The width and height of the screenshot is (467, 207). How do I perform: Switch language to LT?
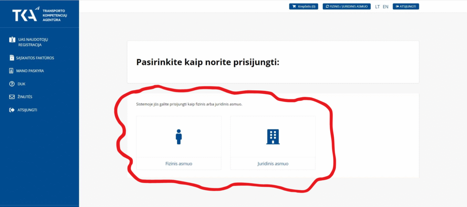coord(377,7)
